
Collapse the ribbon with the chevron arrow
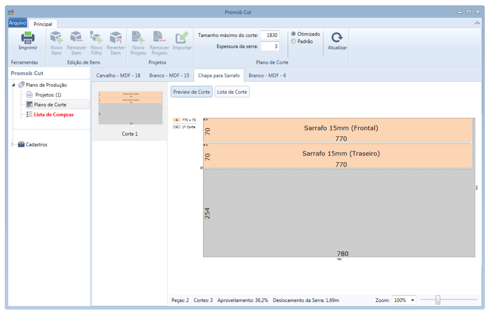(477, 23)
